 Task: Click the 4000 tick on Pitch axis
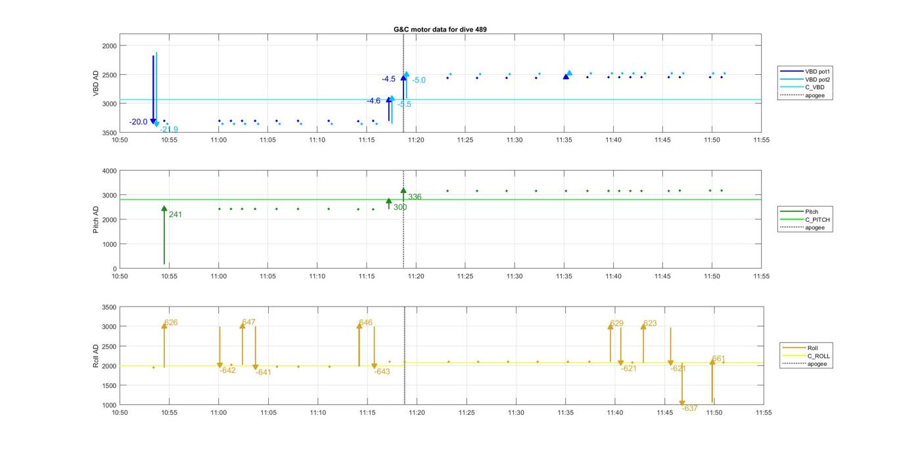coord(109,171)
